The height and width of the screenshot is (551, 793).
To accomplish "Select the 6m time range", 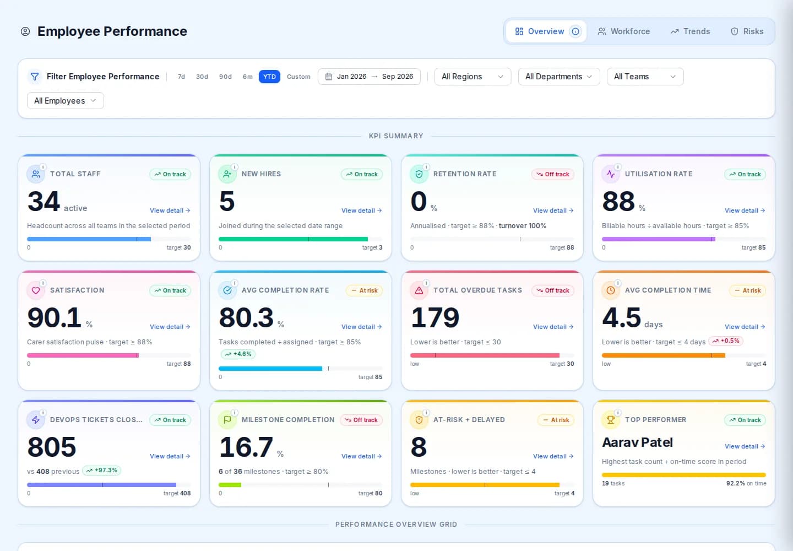I will (x=248, y=77).
